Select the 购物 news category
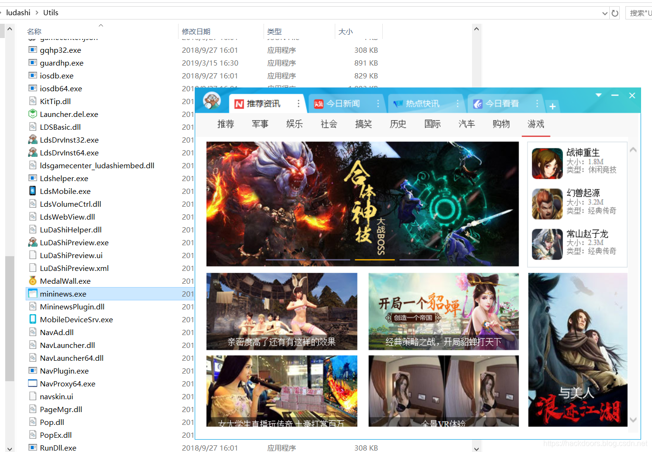Screen dimensions: 652x452 [501, 124]
